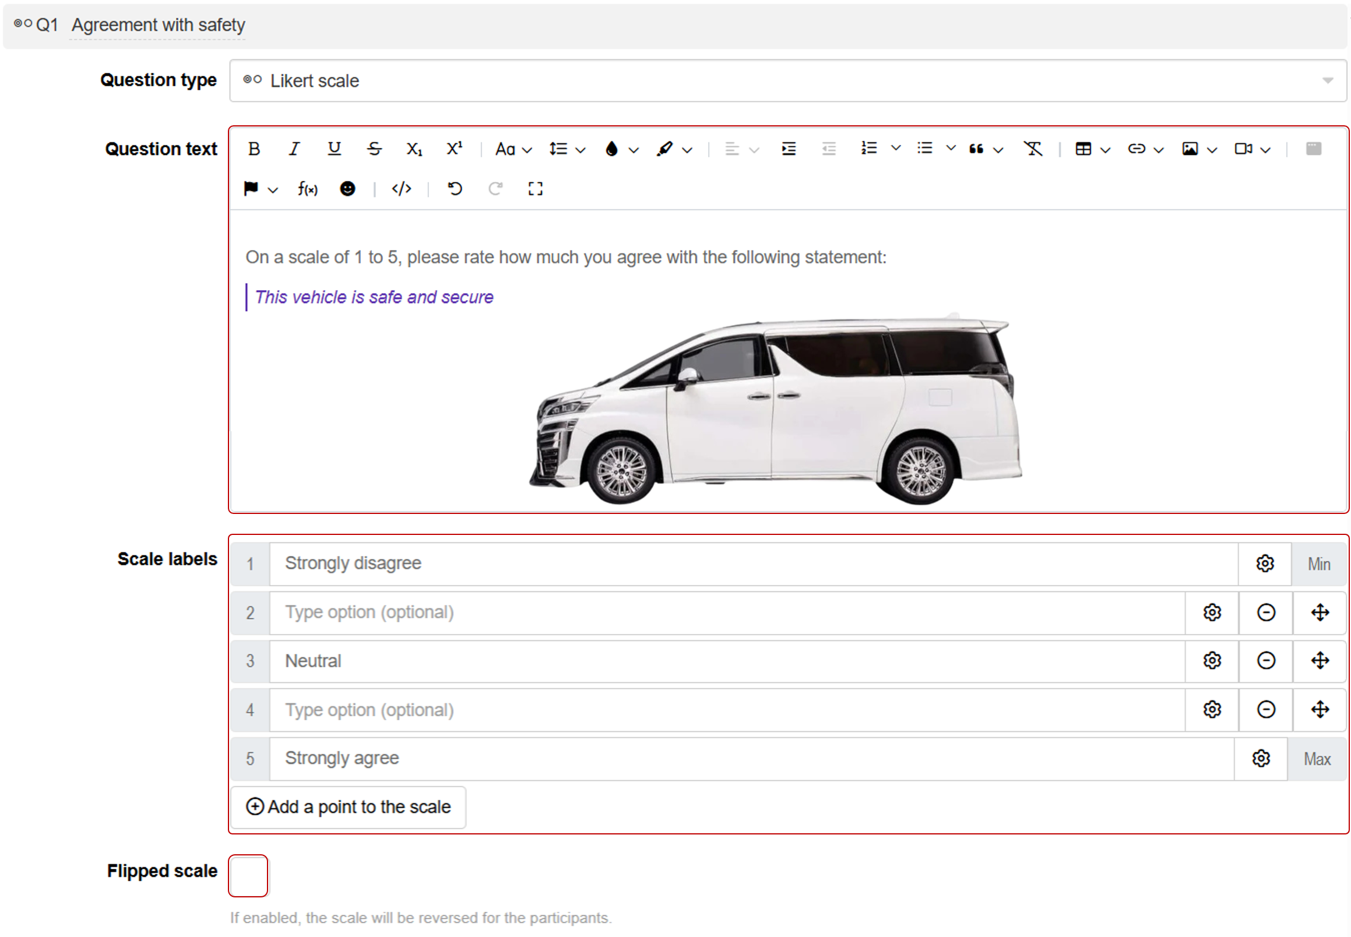Expand the insert image dropdown arrow

(x=1211, y=149)
